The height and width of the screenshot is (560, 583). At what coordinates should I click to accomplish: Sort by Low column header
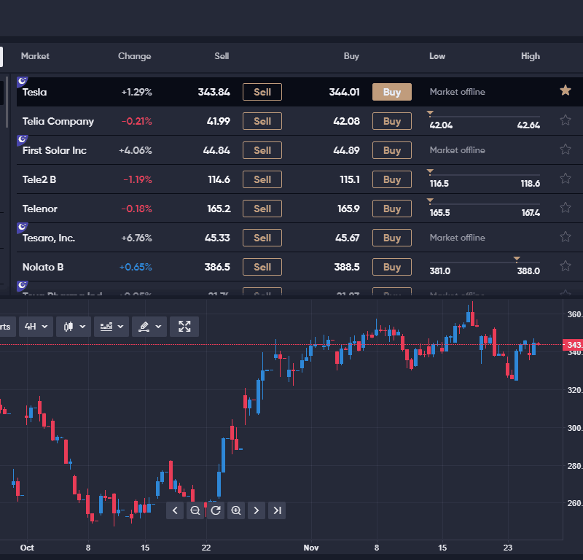point(437,56)
